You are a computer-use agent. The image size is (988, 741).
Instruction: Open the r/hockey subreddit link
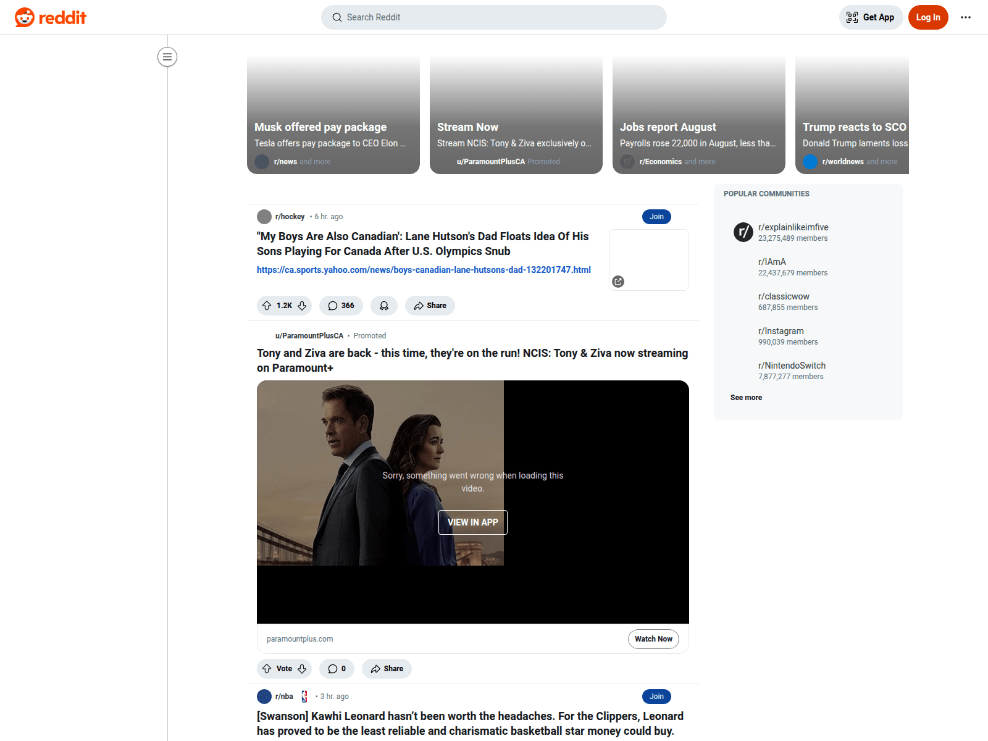290,217
